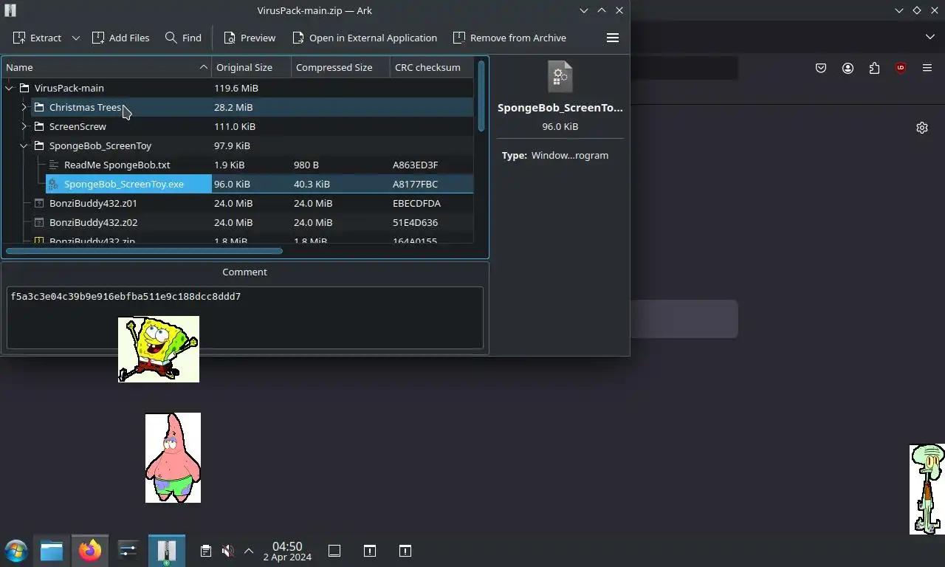
Task: Sort by CRC checksum column
Action: click(432, 67)
